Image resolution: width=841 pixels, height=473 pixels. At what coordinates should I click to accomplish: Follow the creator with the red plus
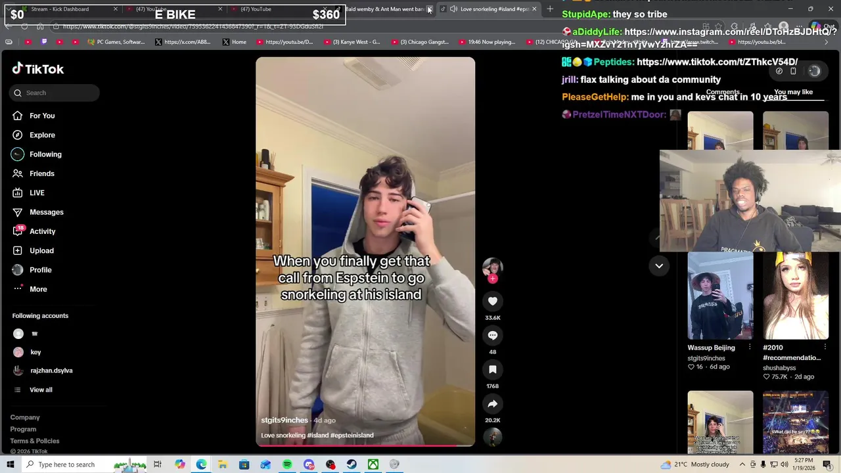493,279
